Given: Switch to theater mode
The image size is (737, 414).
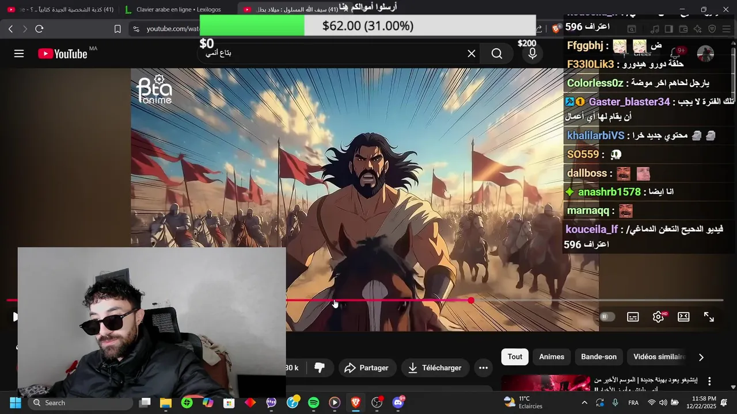Looking at the screenshot, I should pyautogui.click(x=683, y=317).
